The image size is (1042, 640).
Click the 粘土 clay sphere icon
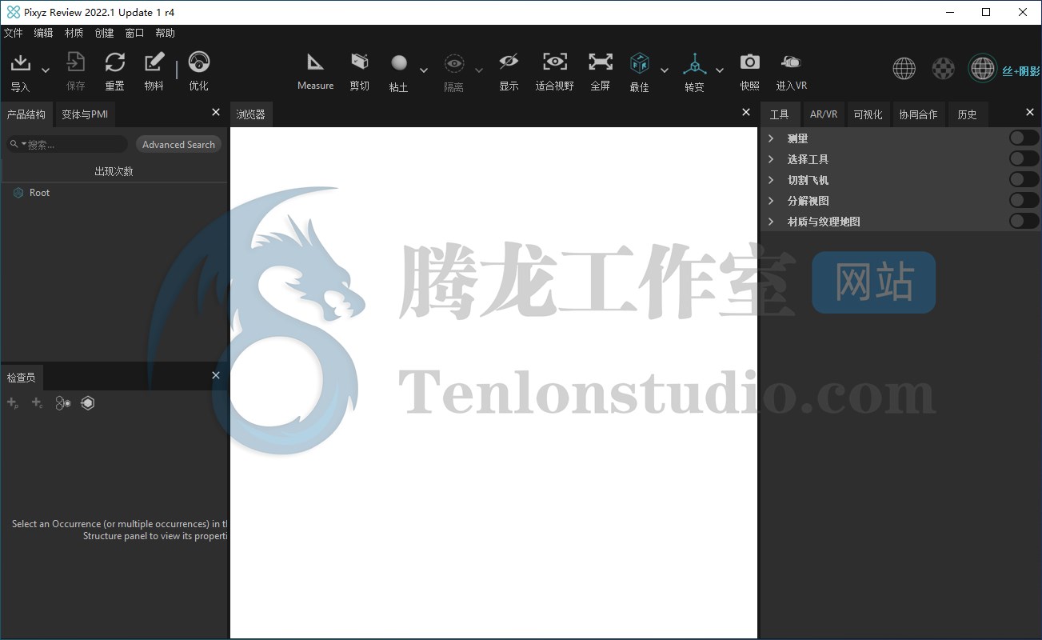point(399,63)
